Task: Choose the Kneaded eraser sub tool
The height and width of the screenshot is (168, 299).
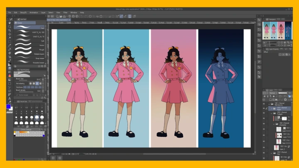Action: tap(29, 62)
